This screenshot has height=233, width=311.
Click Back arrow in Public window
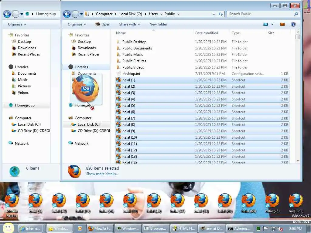[67, 14]
